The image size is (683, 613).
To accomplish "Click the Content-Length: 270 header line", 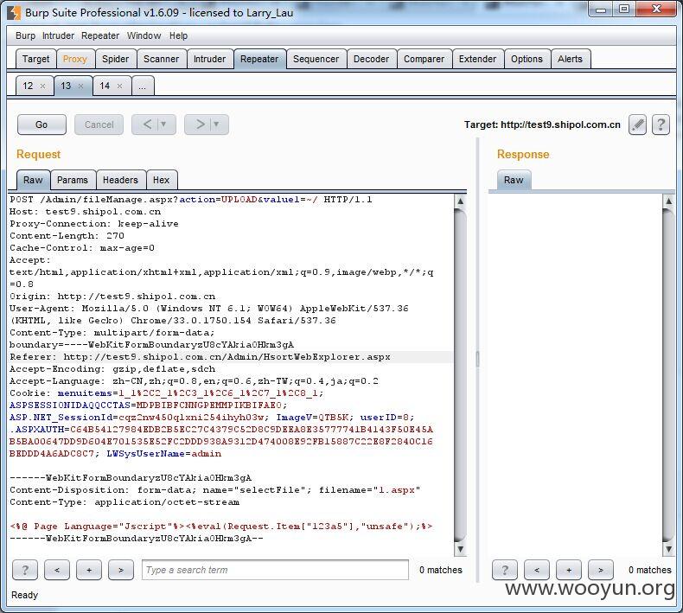I will click(x=67, y=236).
